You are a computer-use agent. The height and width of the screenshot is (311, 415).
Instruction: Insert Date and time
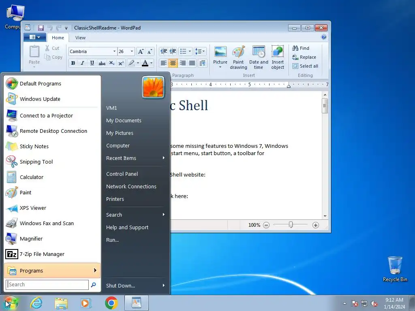pyautogui.click(x=259, y=57)
